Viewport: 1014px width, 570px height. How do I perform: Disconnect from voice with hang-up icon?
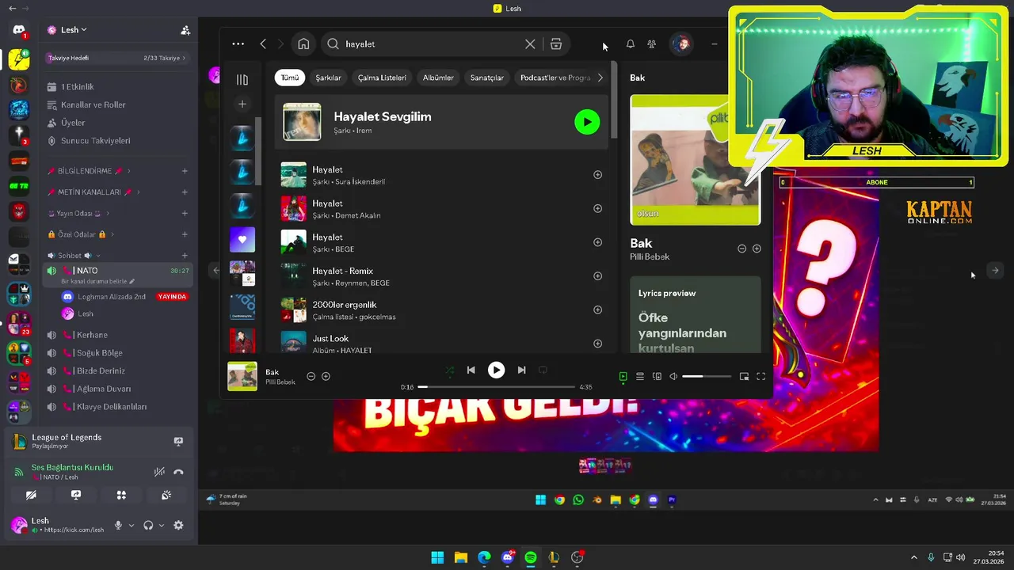pyautogui.click(x=178, y=472)
